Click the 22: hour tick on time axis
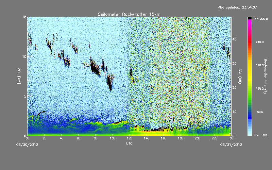 coord(215,138)
